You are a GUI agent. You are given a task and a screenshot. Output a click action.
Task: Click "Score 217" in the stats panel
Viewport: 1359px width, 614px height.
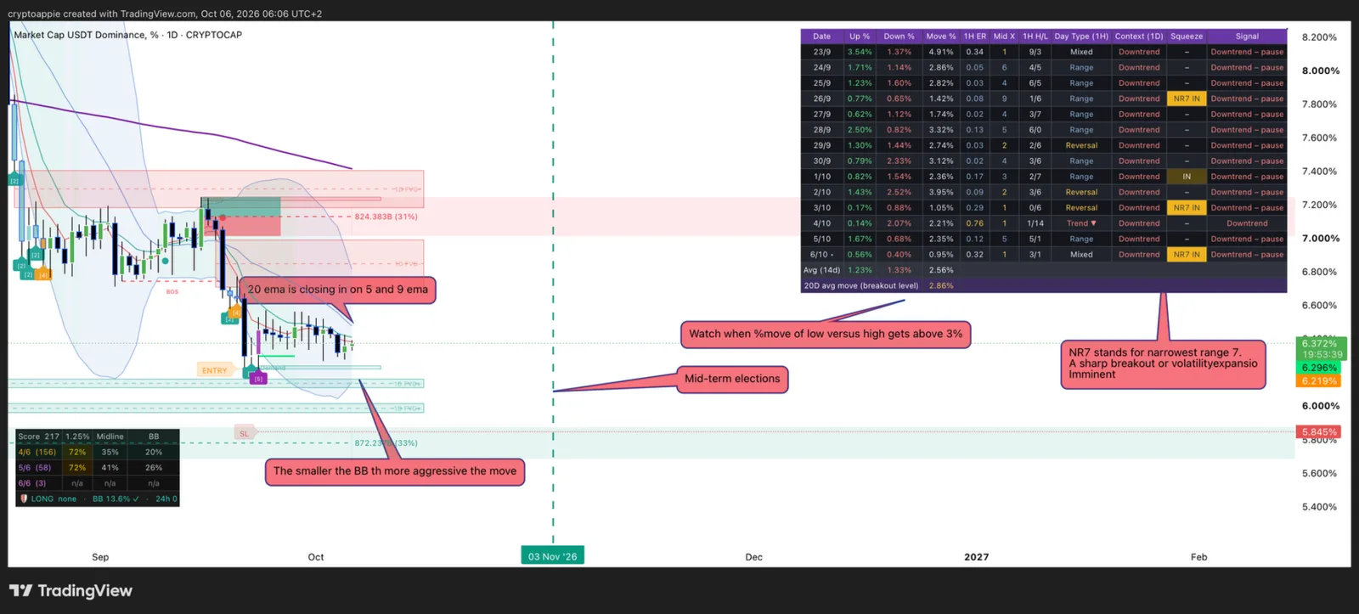39,437
